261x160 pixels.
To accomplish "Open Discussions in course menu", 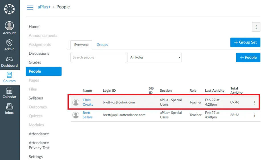I will [39, 54].
